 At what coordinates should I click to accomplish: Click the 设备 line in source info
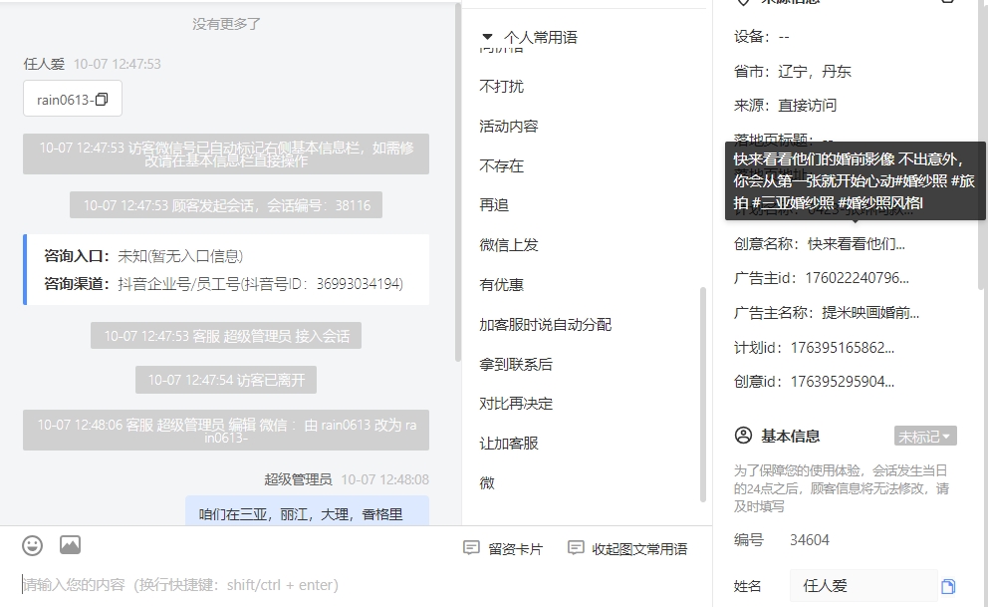pos(762,37)
